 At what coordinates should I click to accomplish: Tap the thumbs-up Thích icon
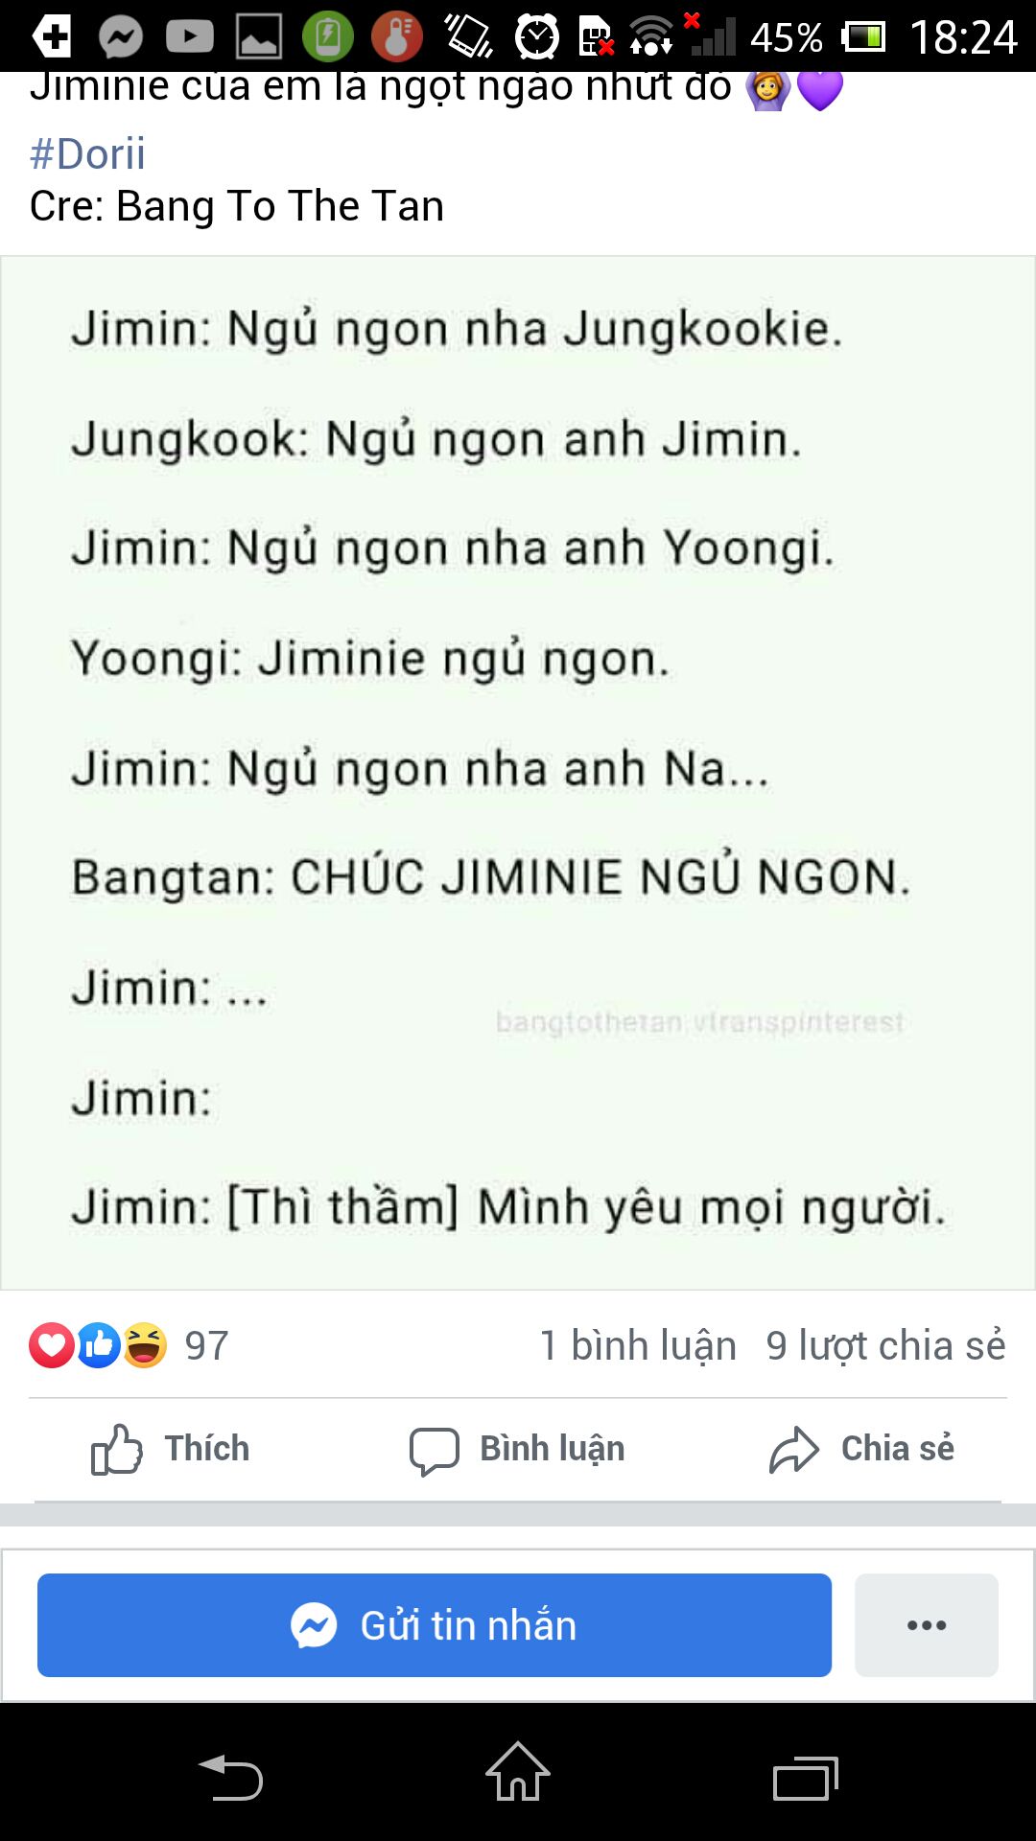pos(116,1449)
